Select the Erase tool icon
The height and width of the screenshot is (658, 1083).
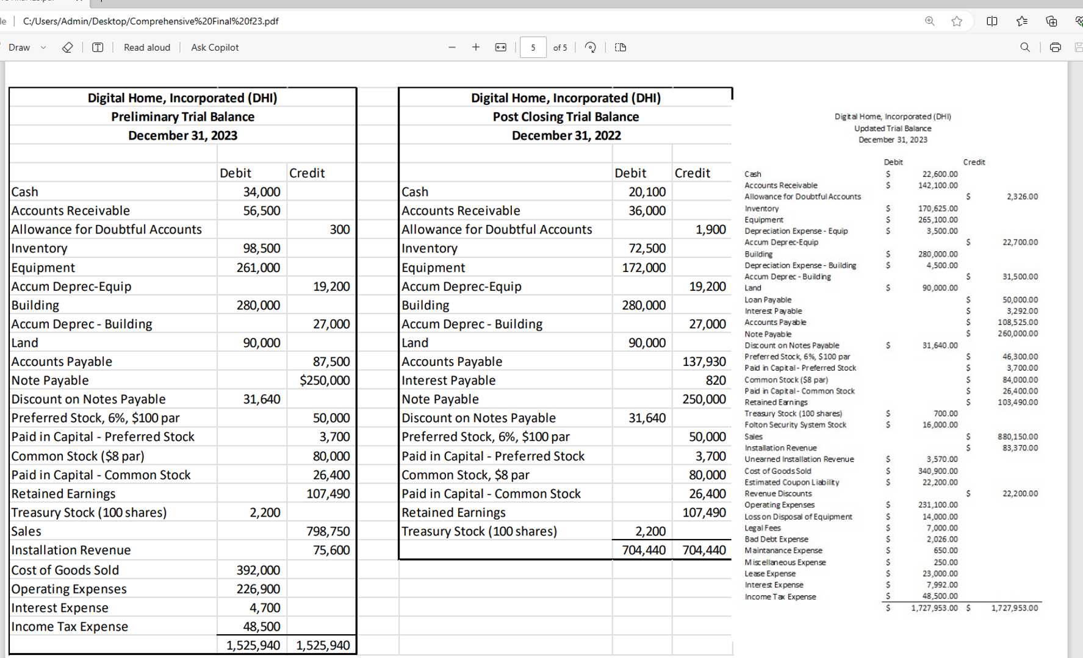click(x=68, y=48)
